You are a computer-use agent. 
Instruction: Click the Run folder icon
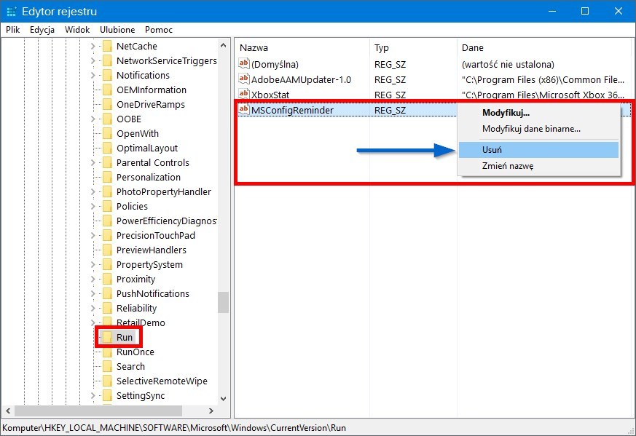tap(108, 337)
